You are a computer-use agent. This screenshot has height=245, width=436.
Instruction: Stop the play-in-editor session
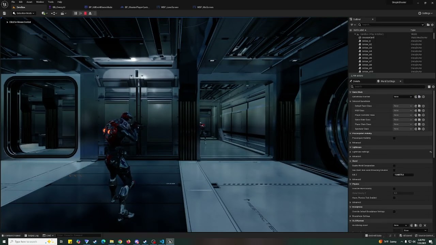[x=85, y=13]
